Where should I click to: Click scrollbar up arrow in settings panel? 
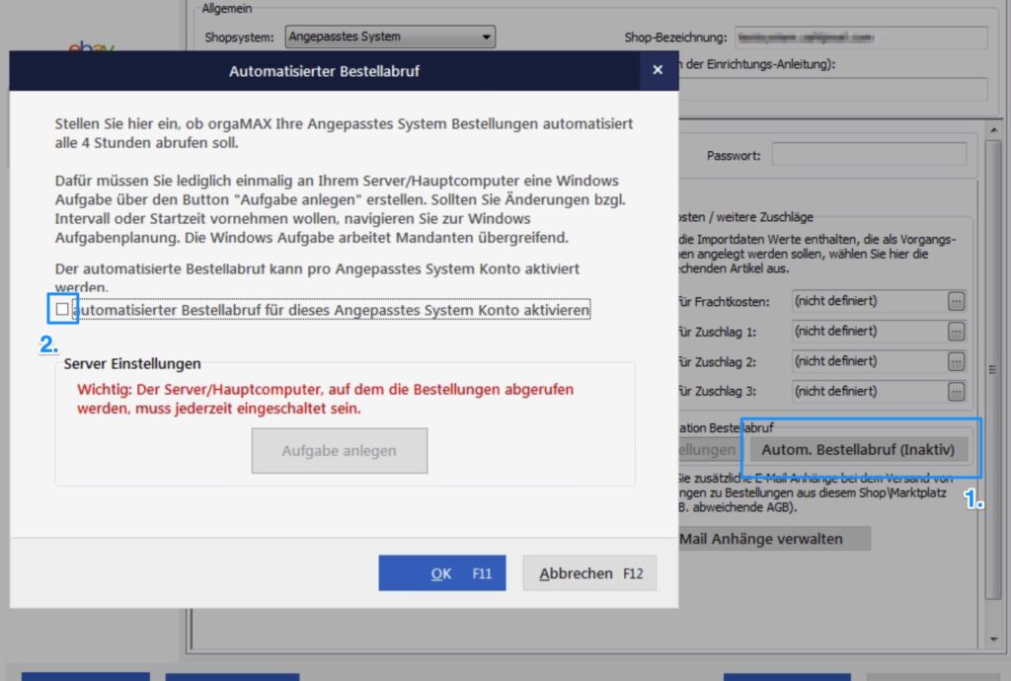(993, 130)
